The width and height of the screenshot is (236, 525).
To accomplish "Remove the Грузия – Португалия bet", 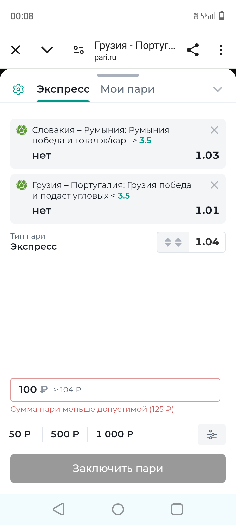I will click(x=214, y=185).
